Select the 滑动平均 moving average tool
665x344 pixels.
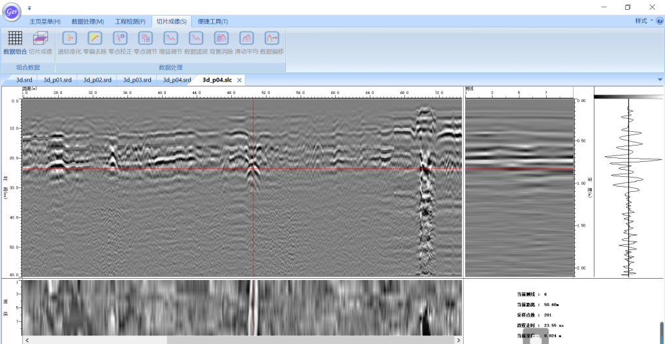[246, 39]
